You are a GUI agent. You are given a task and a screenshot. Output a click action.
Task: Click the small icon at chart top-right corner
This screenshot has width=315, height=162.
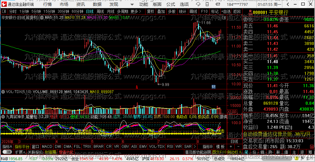tap(224, 18)
